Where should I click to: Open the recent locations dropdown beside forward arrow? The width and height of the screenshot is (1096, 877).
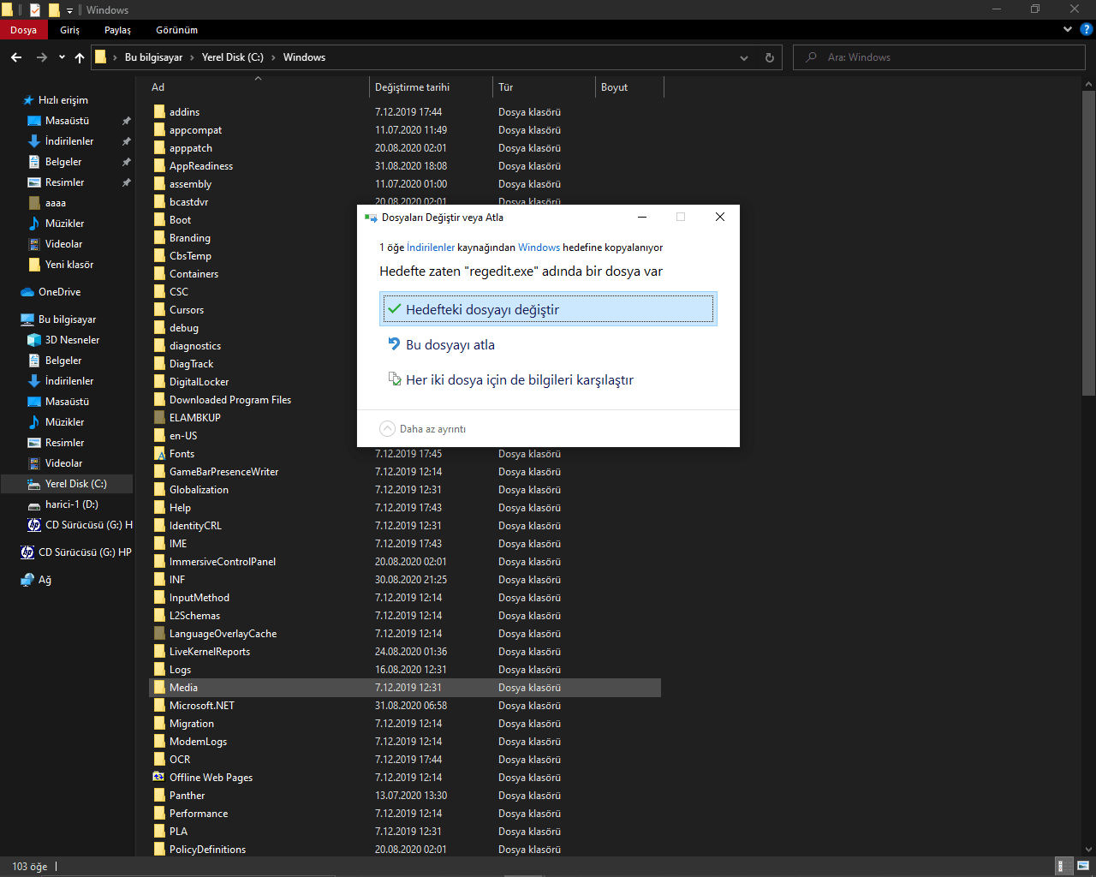click(62, 57)
